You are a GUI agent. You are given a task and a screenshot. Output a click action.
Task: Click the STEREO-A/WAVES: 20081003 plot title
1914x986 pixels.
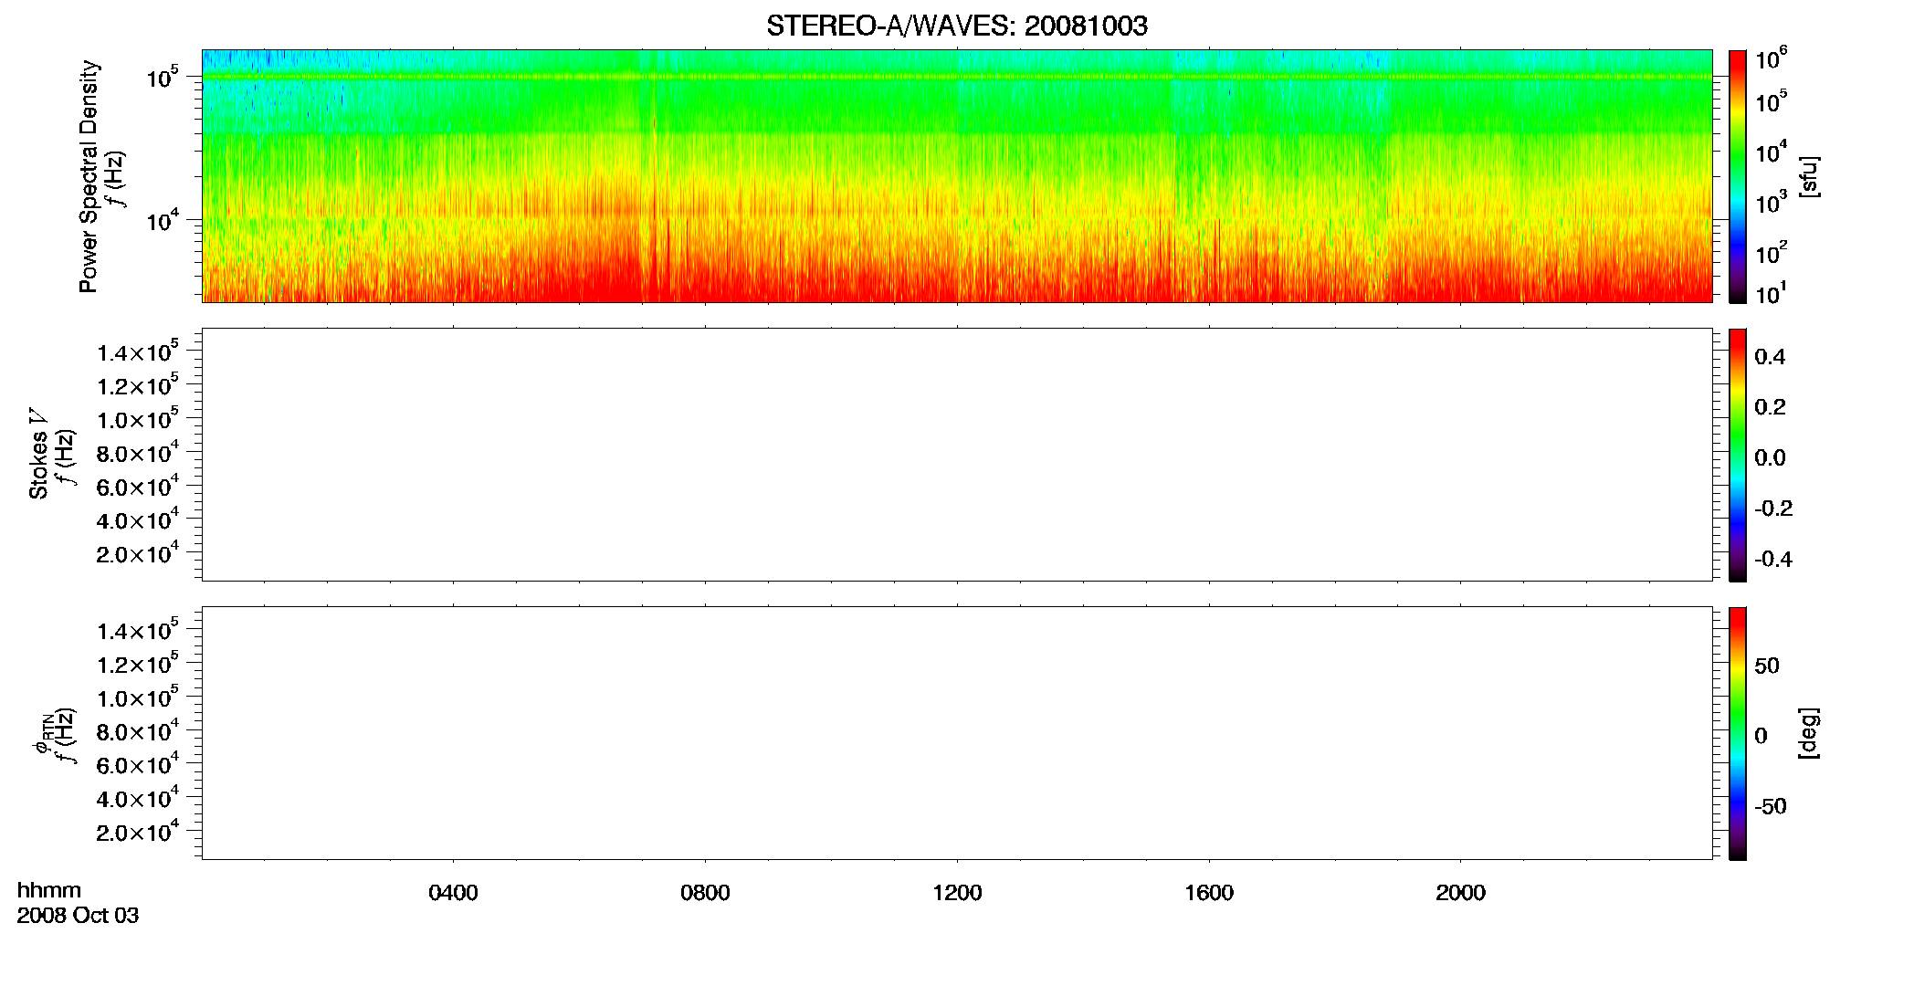(x=957, y=26)
